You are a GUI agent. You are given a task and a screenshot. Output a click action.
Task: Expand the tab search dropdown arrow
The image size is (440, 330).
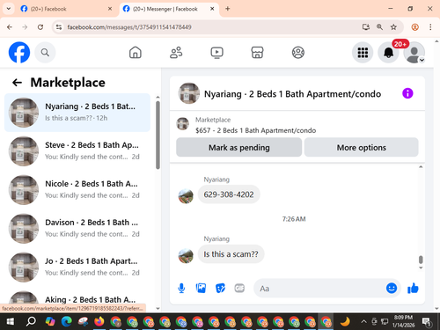(9, 9)
